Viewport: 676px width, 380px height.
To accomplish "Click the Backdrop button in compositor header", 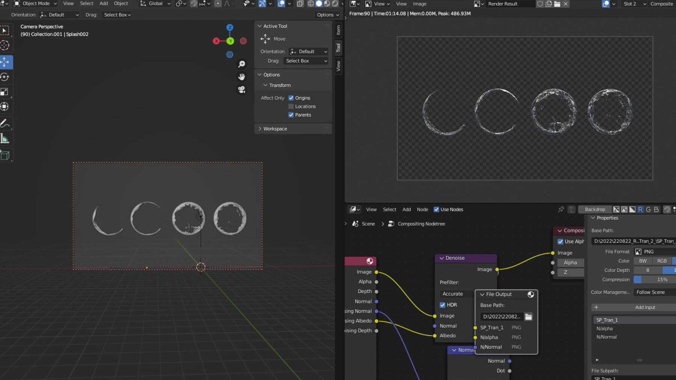I will (595, 209).
